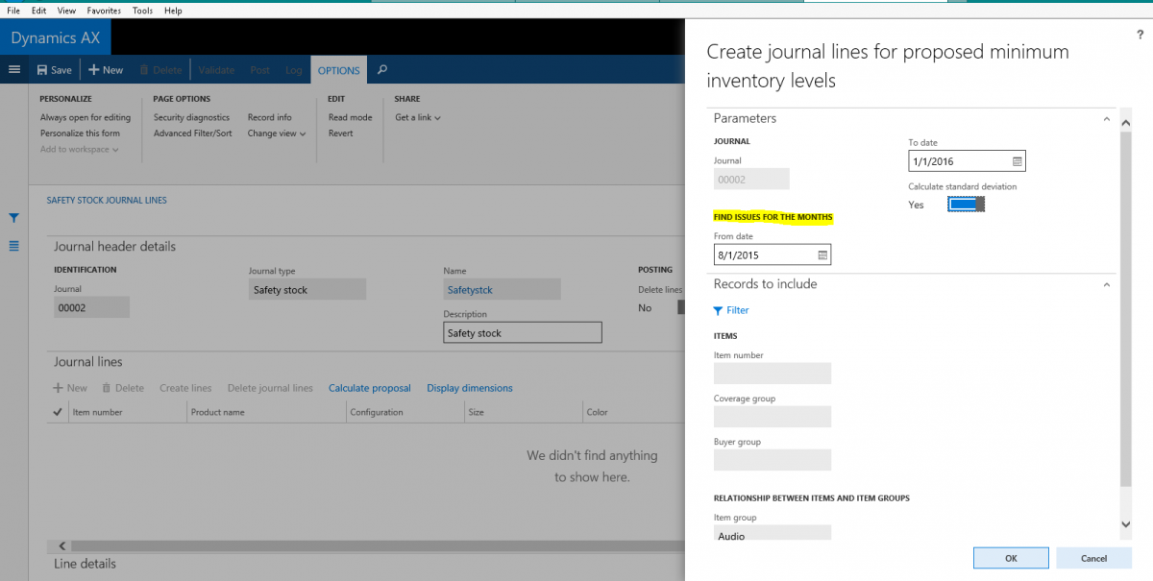Screen dimensions: 1153x581
Task: Click Record info option
Action: click(269, 117)
